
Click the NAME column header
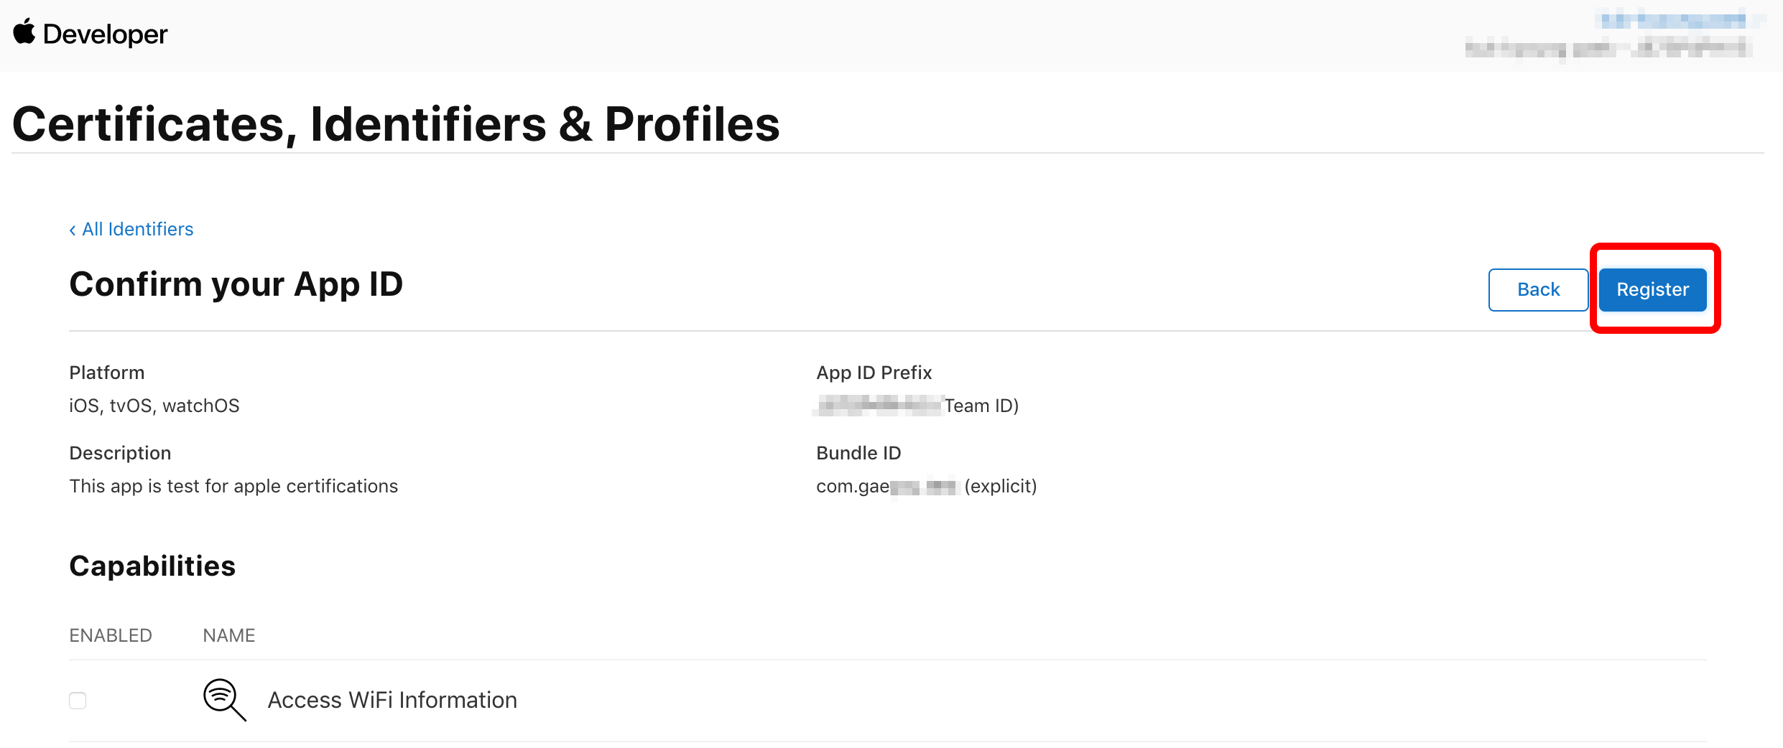[229, 635]
